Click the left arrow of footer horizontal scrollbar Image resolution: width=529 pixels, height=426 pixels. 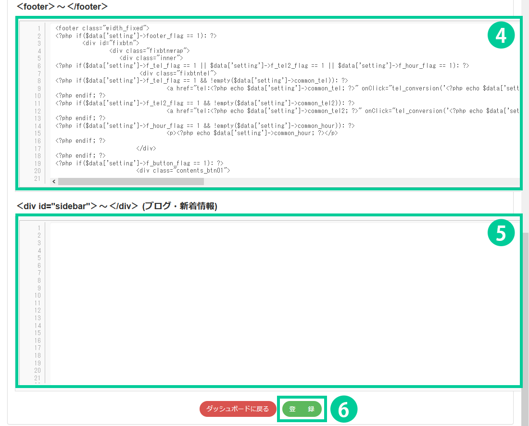54,182
